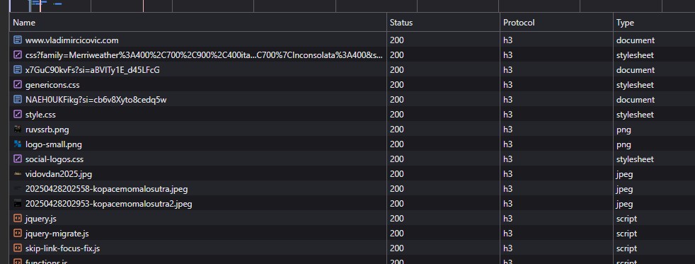Select the jquery-migrate.js request
The image size is (695, 264).
coord(57,234)
